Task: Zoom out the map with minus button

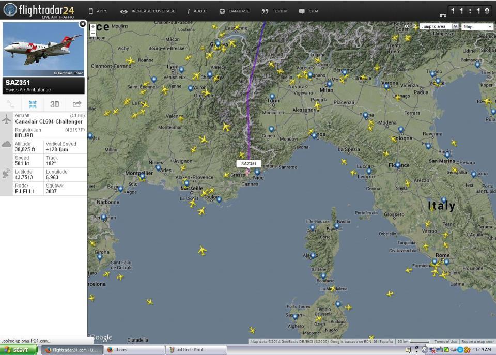Action: 92,34
